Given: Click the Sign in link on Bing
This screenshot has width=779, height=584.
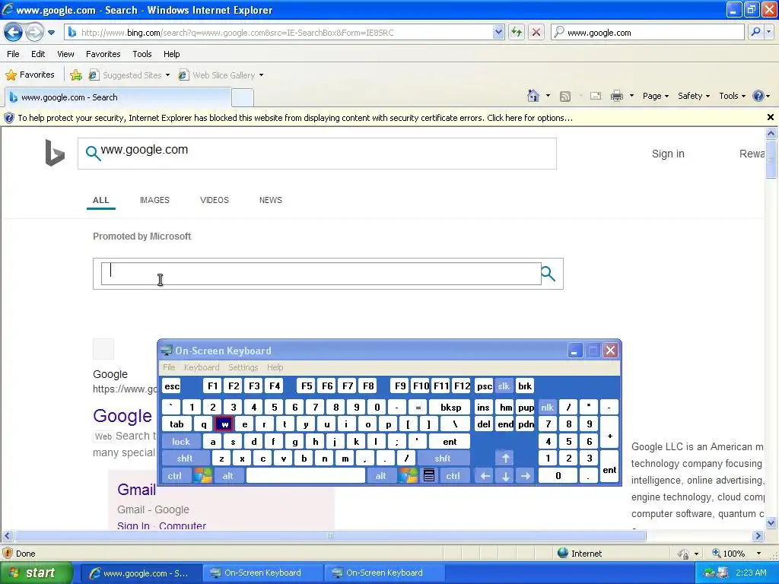Looking at the screenshot, I should [x=668, y=154].
